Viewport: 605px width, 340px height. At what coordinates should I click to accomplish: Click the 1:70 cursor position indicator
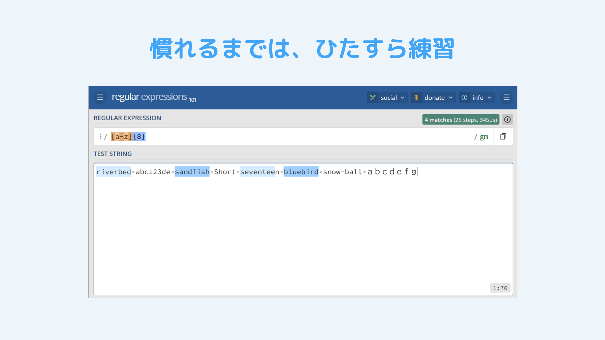click(x=500, y=288)
